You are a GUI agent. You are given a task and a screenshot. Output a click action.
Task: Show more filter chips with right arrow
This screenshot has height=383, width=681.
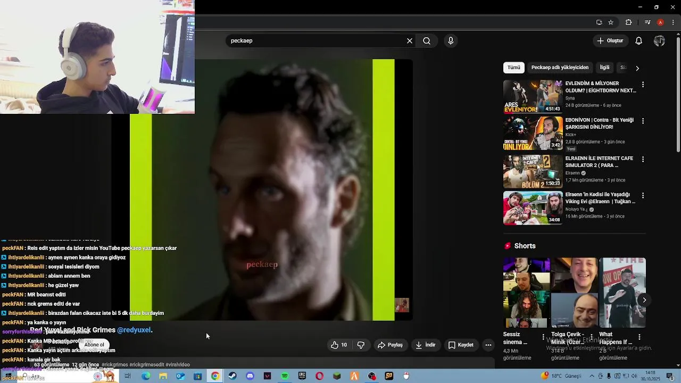[637, 68]
